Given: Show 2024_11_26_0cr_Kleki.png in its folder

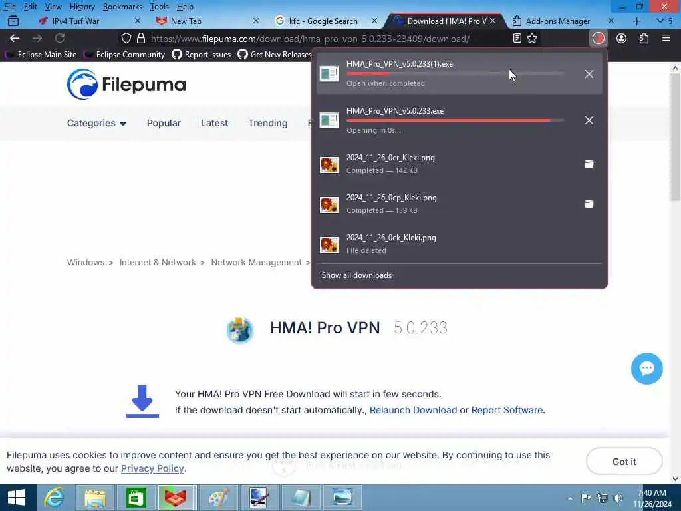Looking at the screenshot, I should [589, 164].
